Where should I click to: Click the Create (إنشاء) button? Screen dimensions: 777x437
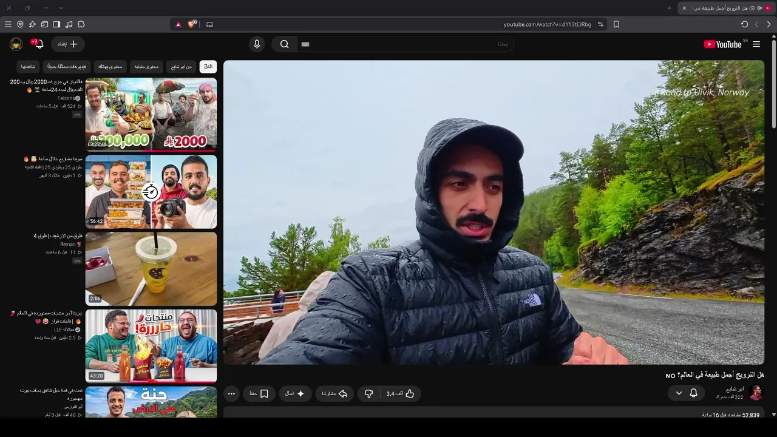(67, 44)
